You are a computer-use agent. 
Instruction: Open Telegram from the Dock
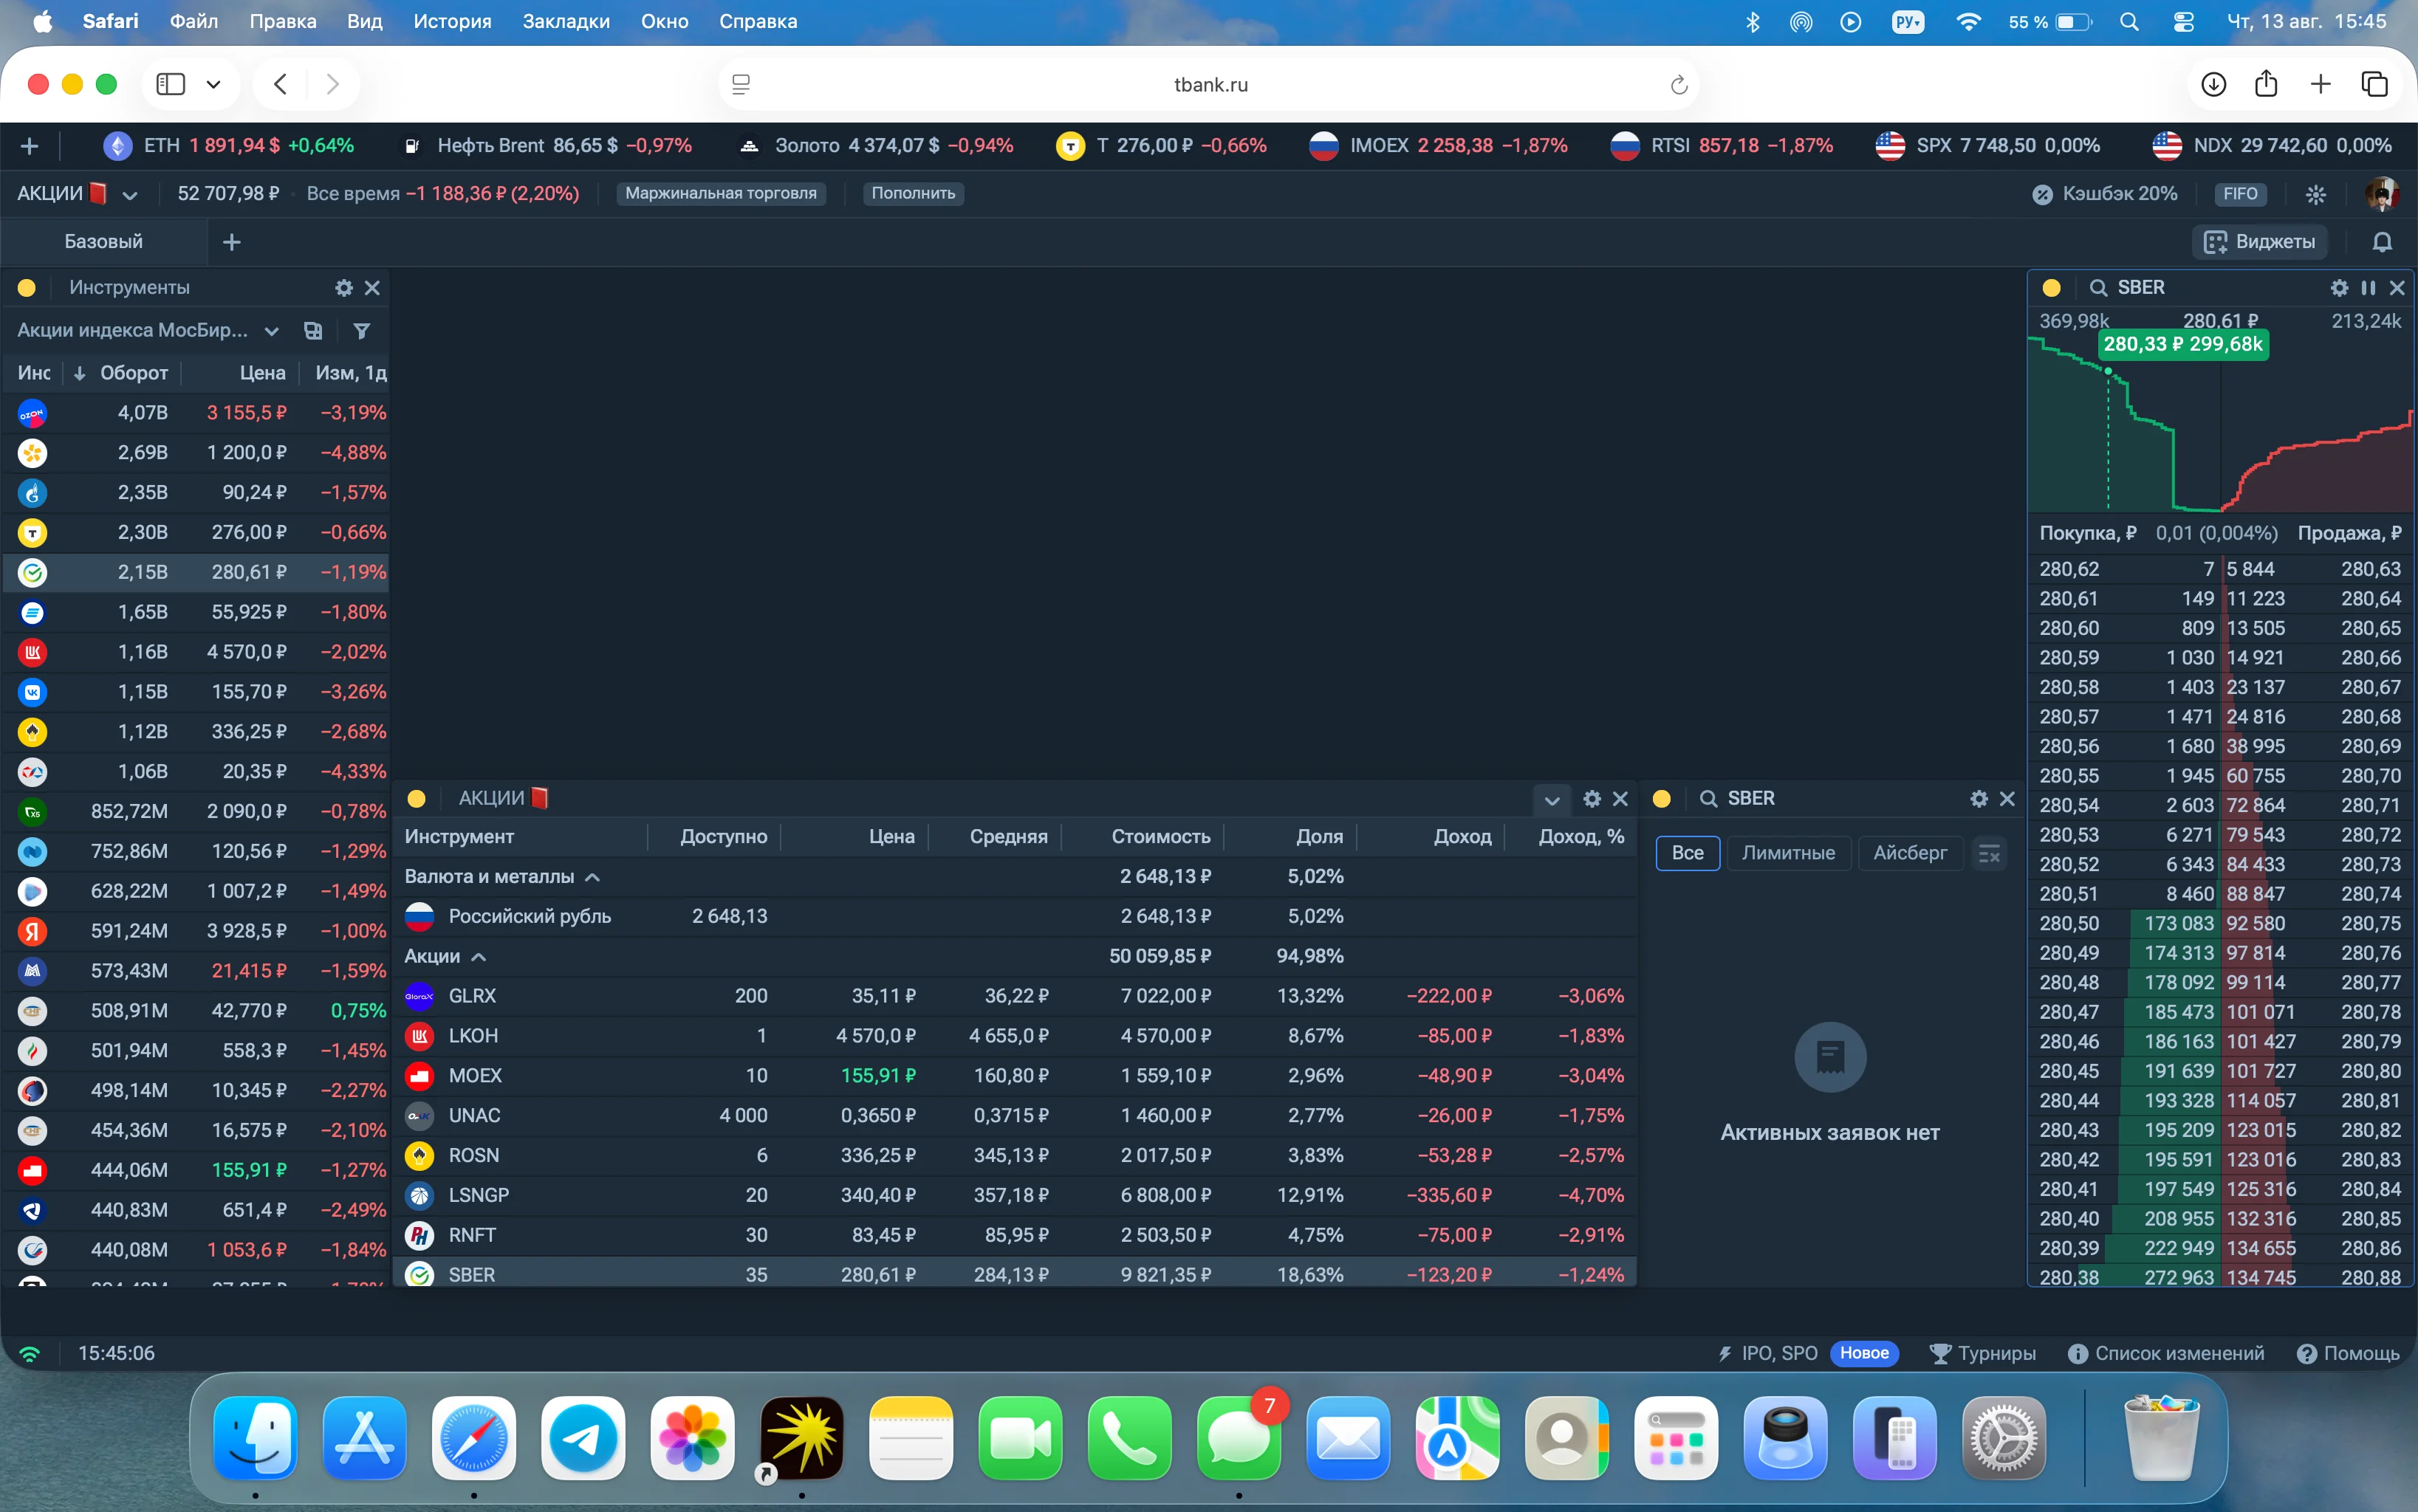tap(583, 1439)
